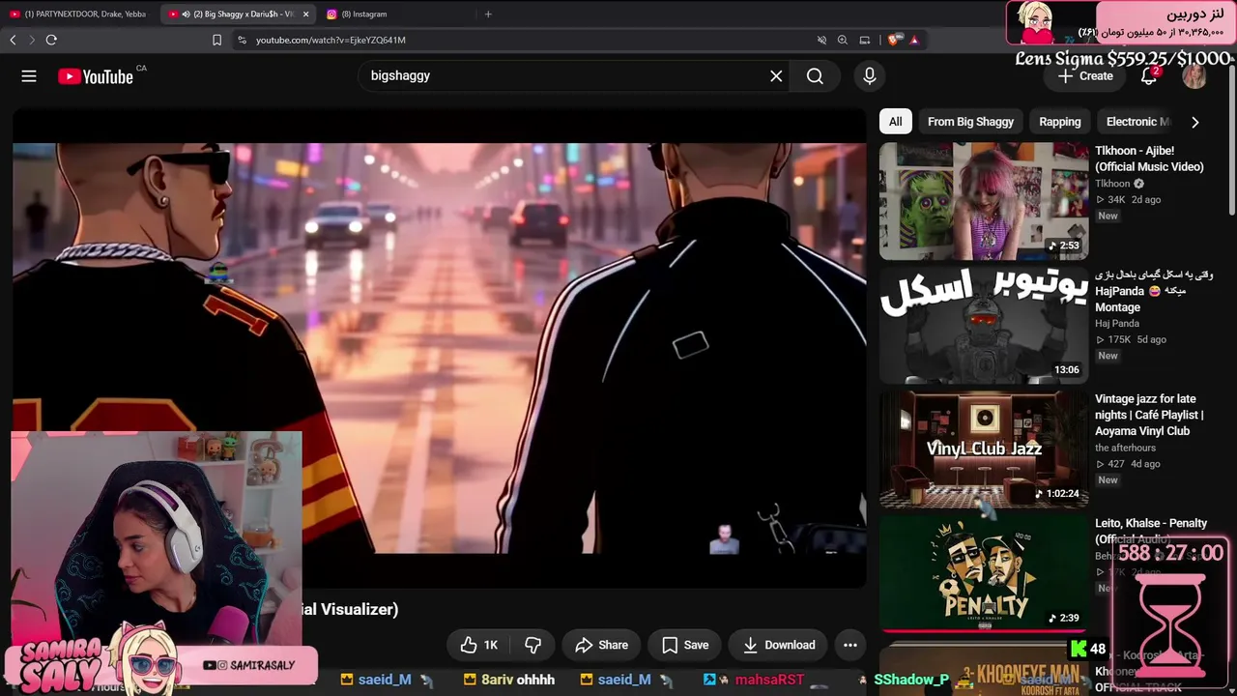
Task: Click the Brave Rewards triangle icon
Action: (914, 40)
